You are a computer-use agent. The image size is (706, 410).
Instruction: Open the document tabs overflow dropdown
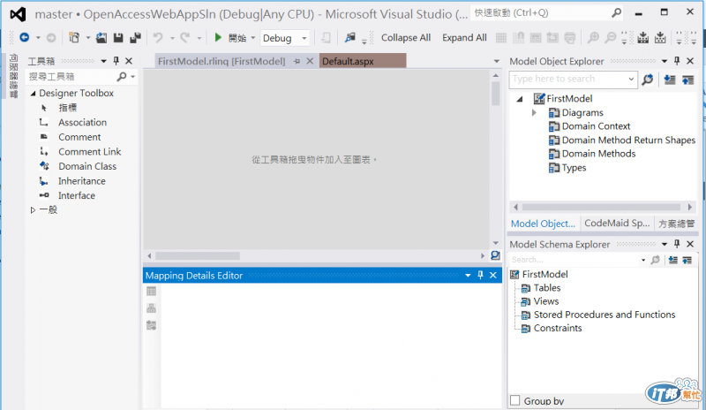(497, 61)
